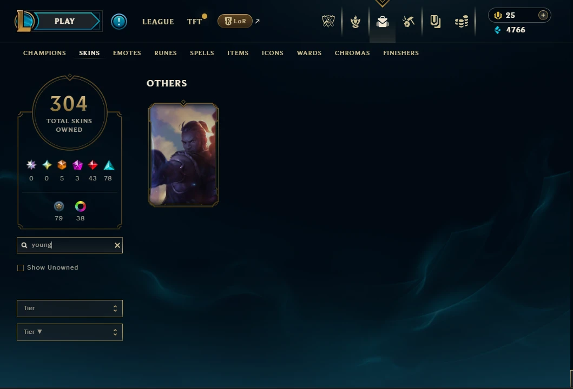Select the skin thumbnail under Others
573x389 pixels.
(183, 155)
